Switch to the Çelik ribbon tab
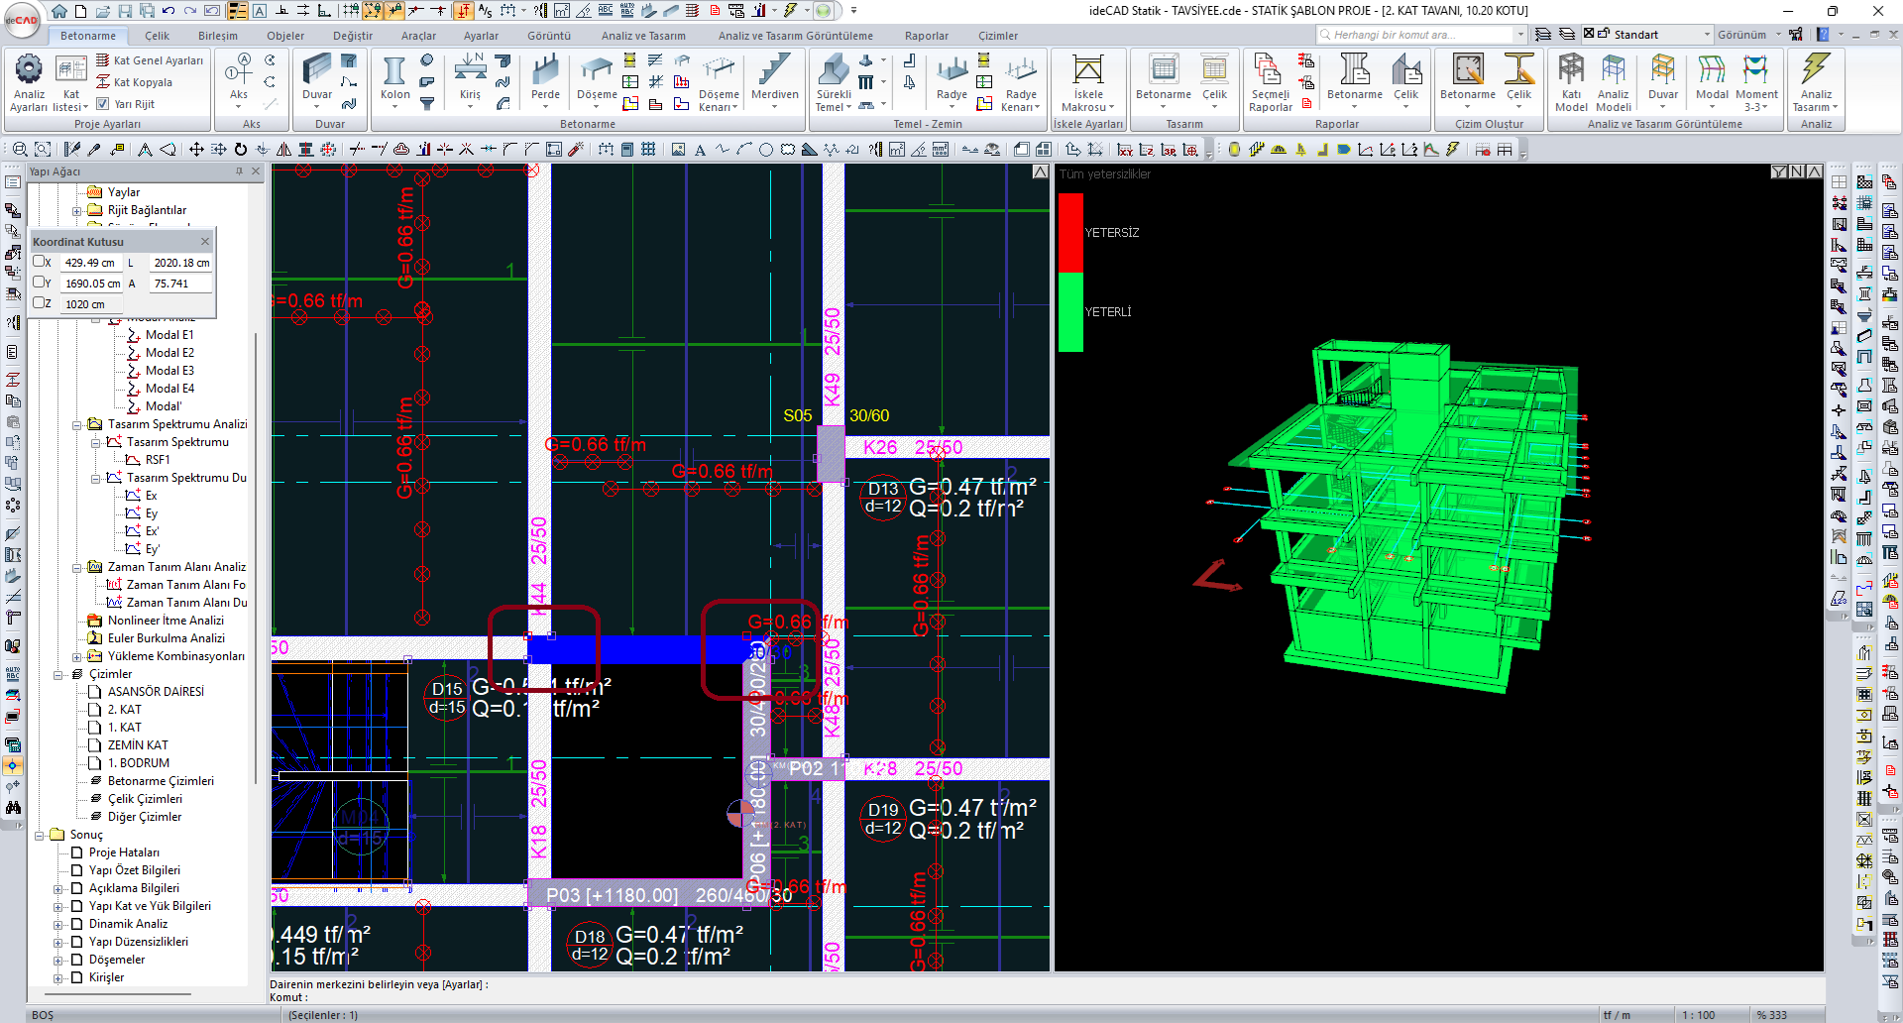1903x1023 pixels. [157, 36]
